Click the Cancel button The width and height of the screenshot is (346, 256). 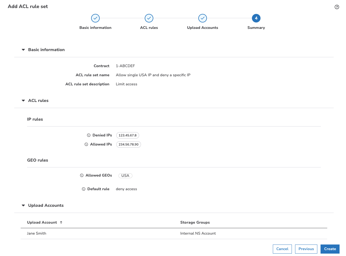tap(282, 249)
